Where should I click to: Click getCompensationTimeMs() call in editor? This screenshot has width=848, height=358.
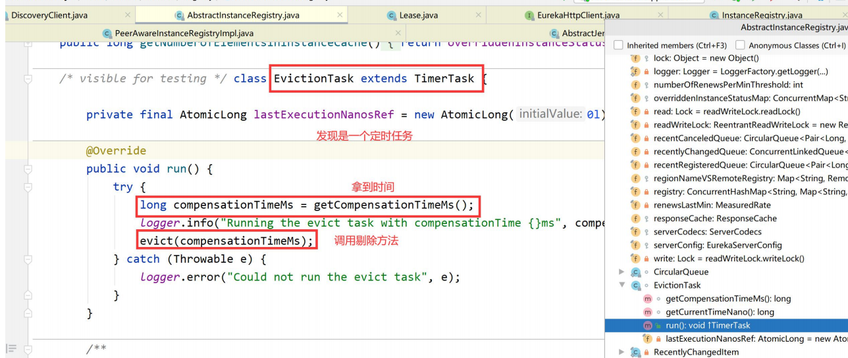point(394,205)
